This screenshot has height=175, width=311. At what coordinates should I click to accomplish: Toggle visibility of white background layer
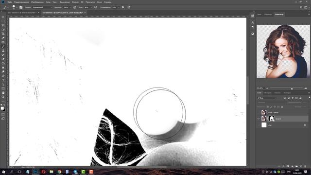[x=259, y=125]
